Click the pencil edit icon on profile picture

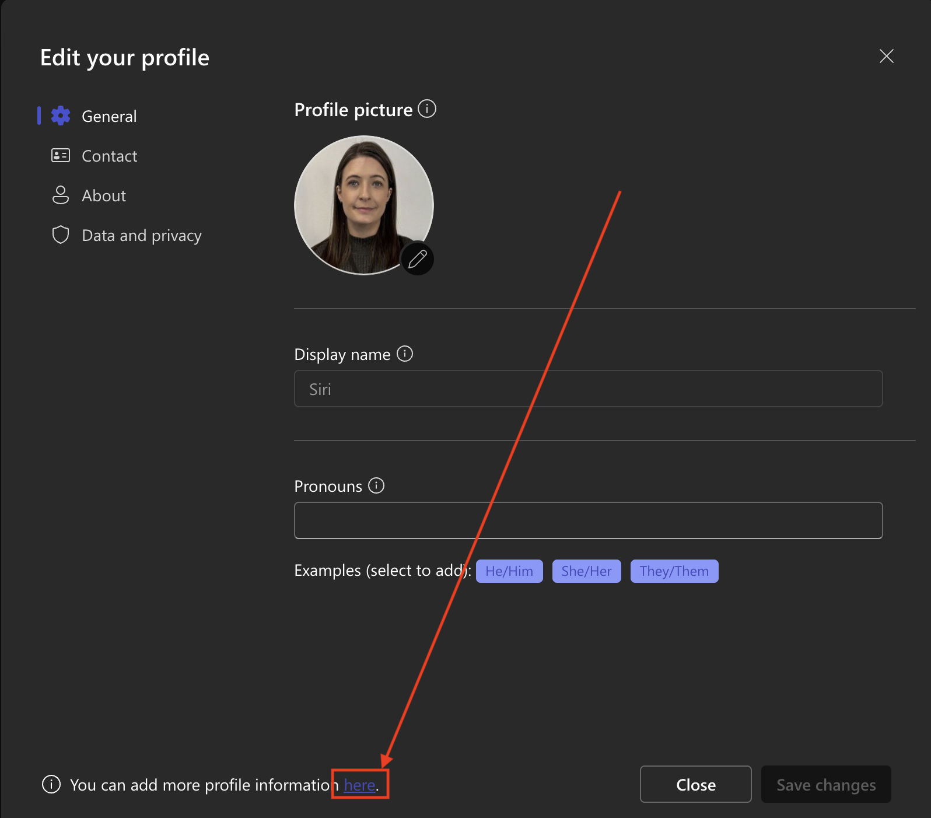tap(417, 258)
